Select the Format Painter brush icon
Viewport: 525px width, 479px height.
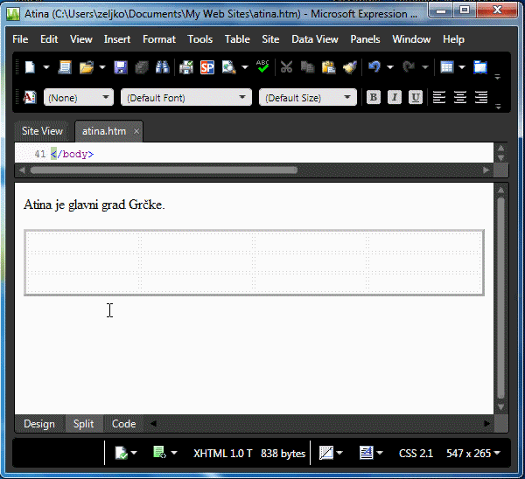click(x=349, y=67)
